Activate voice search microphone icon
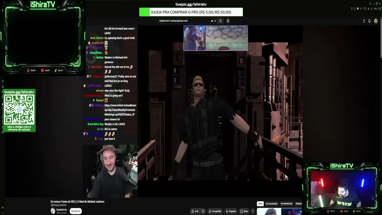The height and width of the screenshot is (215, 382). click(x=228, y=21)
